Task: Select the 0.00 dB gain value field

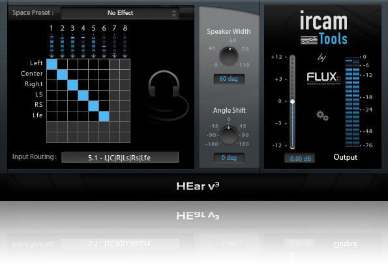Action: [x=300, y=158]
